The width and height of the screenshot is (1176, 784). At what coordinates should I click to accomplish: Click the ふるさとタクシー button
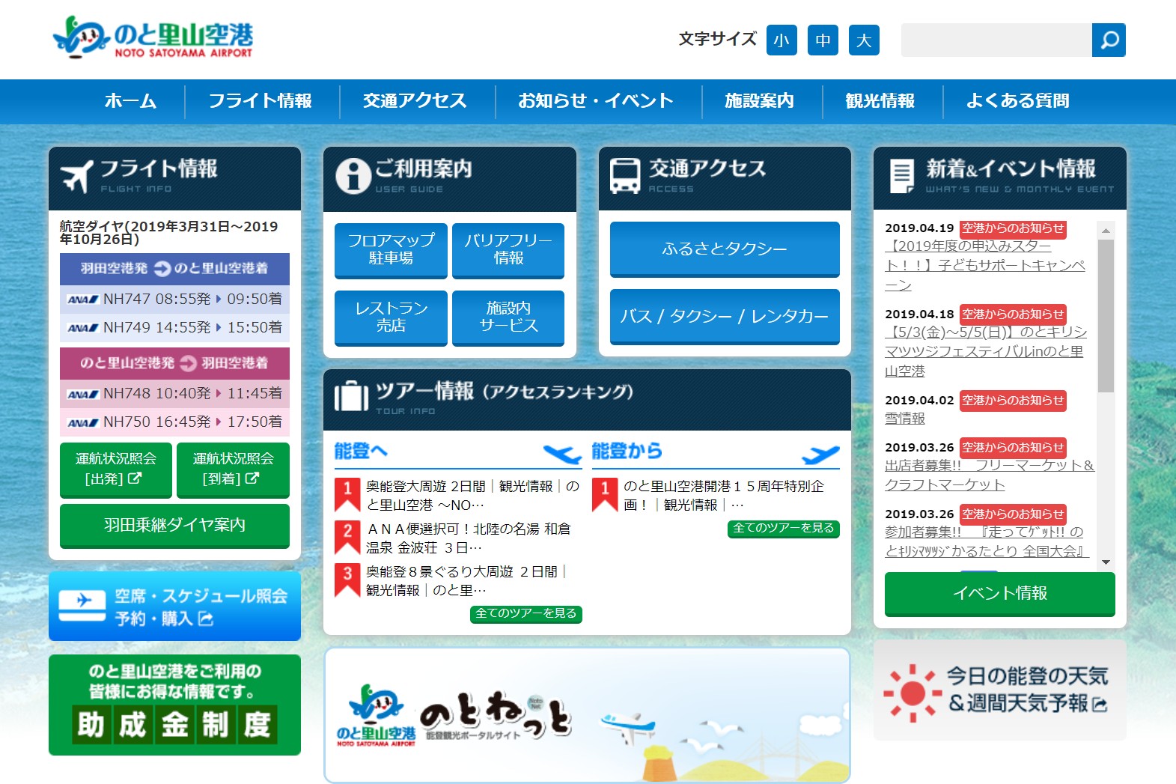[x=724, y=249]
